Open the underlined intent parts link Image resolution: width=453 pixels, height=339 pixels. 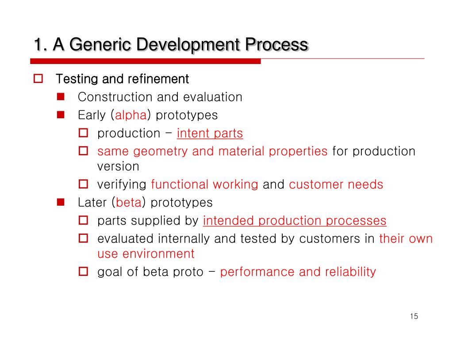[210, 133]
